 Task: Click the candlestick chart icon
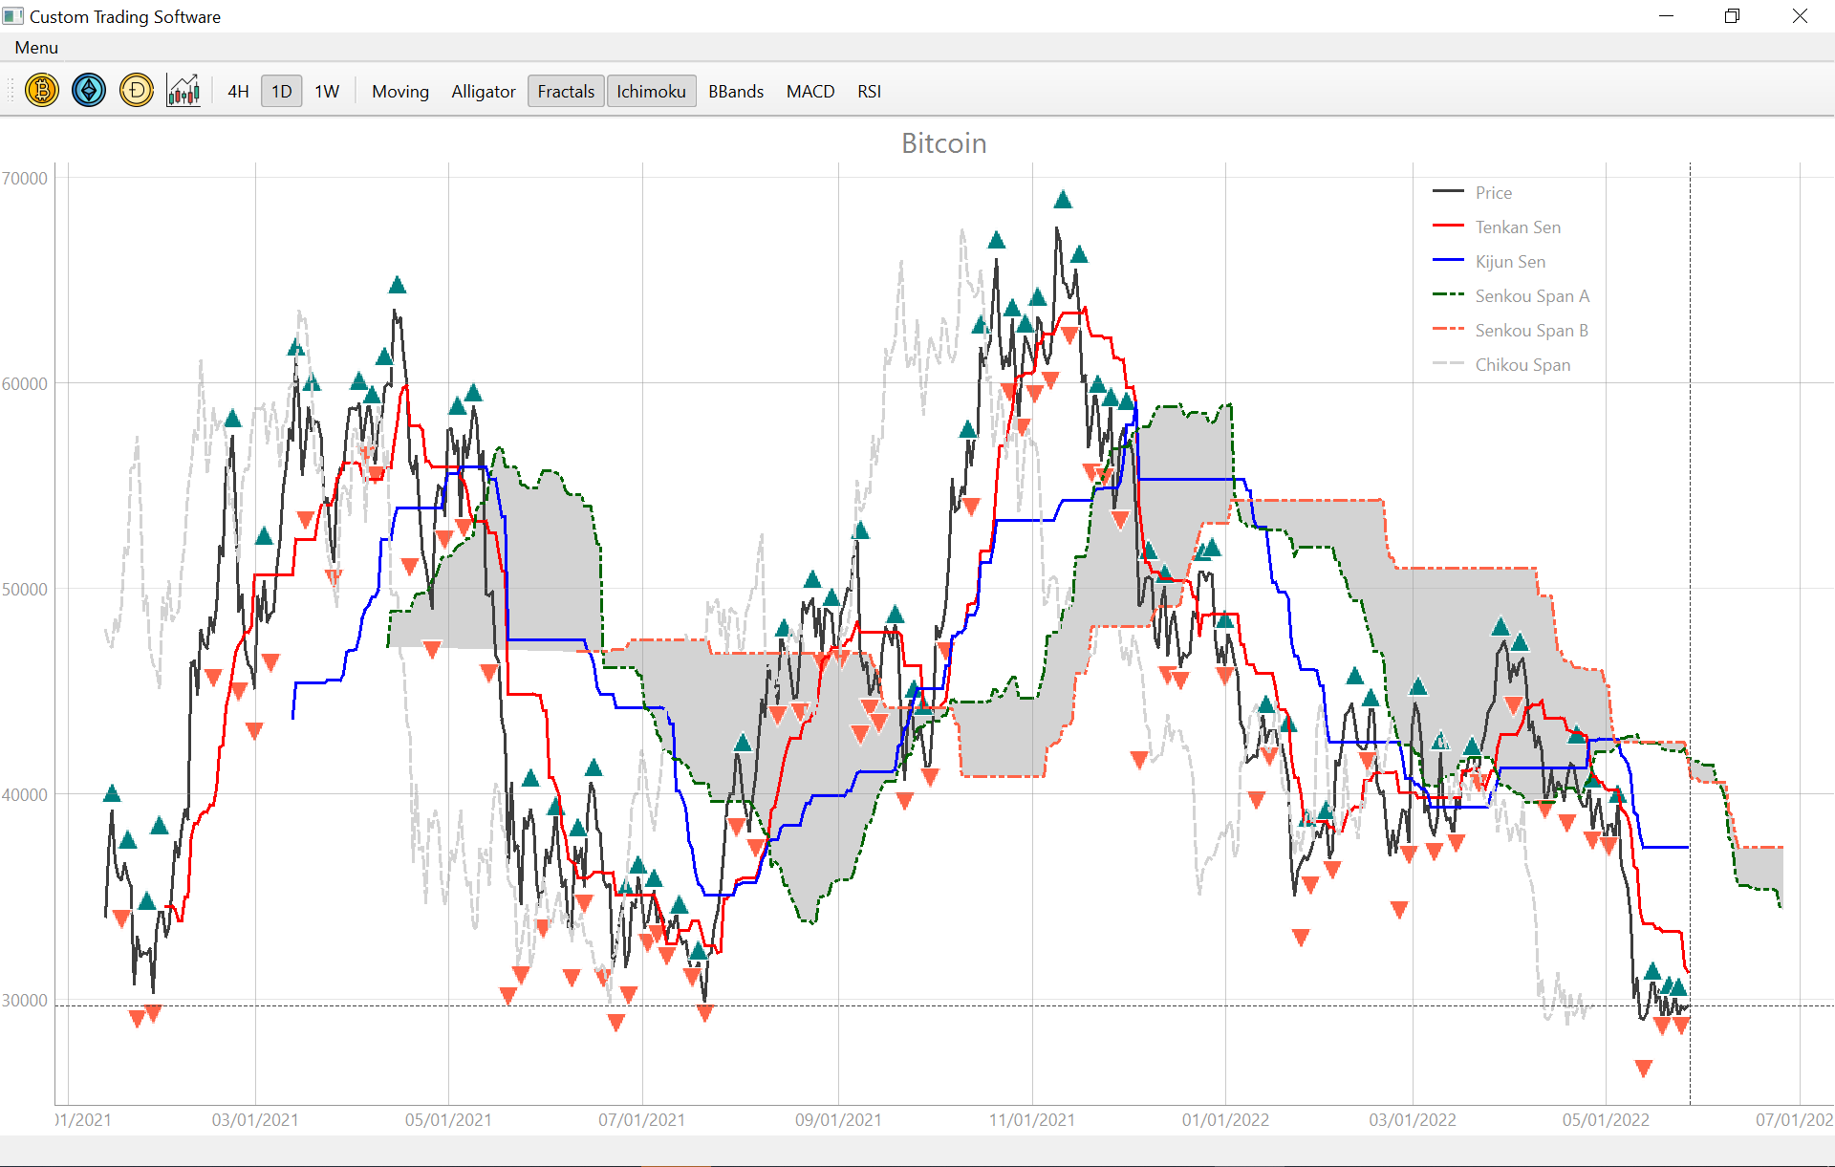[183, 91]
